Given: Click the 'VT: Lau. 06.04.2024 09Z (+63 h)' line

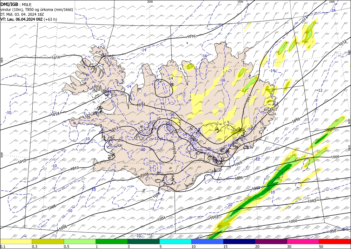Looking at the screenshot, I should [29, 19].
